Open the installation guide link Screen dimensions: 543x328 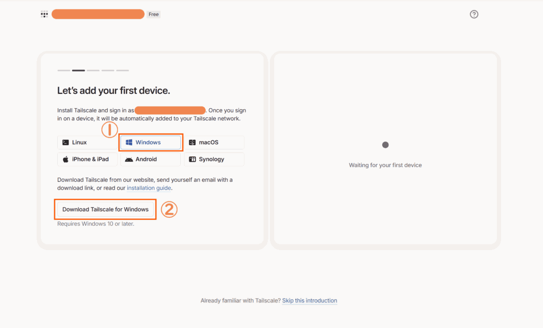[149, 188]
